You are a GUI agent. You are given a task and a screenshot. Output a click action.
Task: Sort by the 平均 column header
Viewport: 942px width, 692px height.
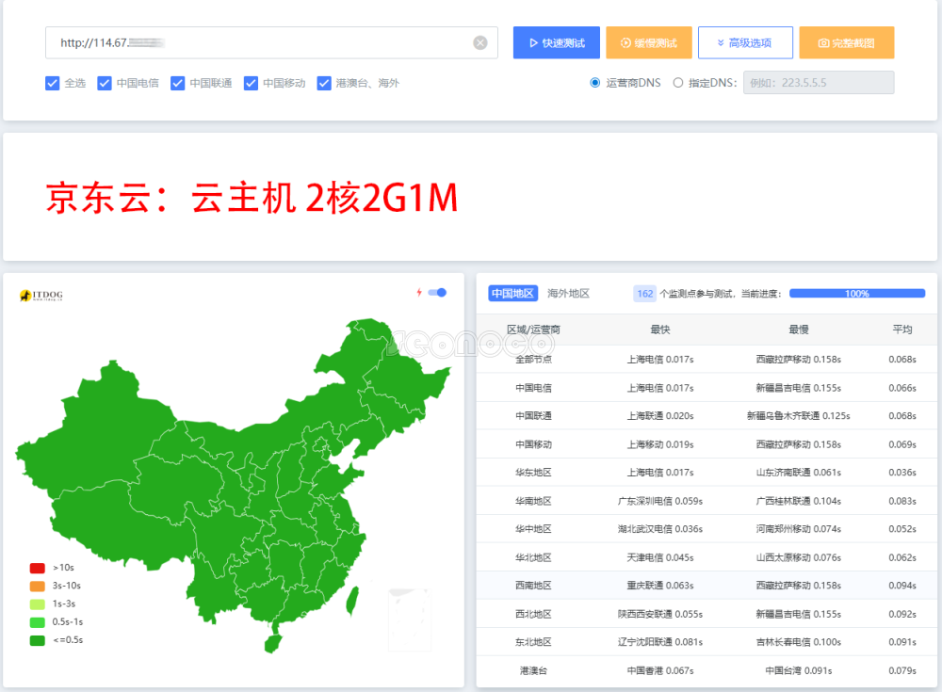902,330
